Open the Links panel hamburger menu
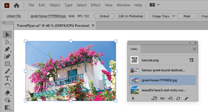Viewport: 208px width, 112px height. point(194,49)
